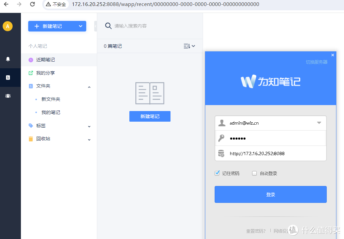Enable the 自动登录 checkbox
The height and width of the screenshot is (239, 344).
(x=254, y=173)
